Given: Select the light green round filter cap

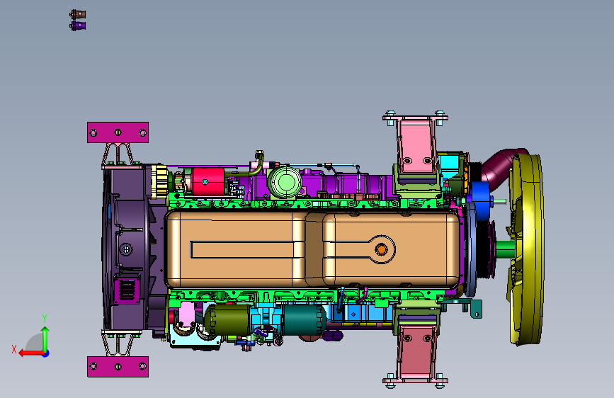Looking at the screenshot, I should click(x=285, y=183).
